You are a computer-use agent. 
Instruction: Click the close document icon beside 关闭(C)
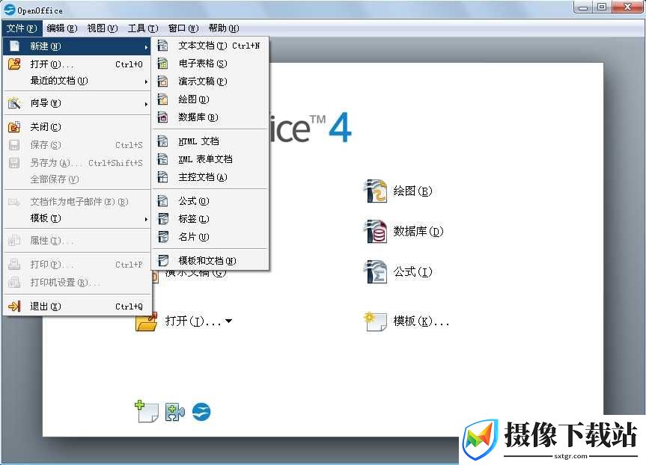[14, 127]
